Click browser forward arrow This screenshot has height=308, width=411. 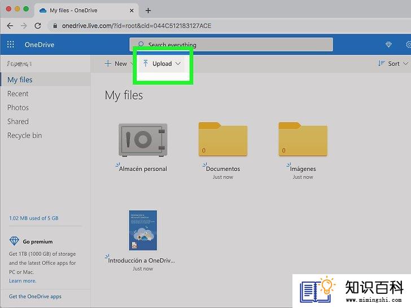click(24, 26)
